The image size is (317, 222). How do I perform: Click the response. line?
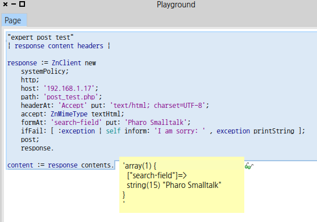click(x=37, y=148)
